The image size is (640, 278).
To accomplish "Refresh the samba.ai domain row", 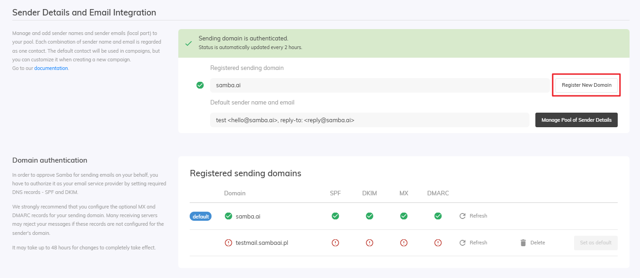I will [473, 216].
